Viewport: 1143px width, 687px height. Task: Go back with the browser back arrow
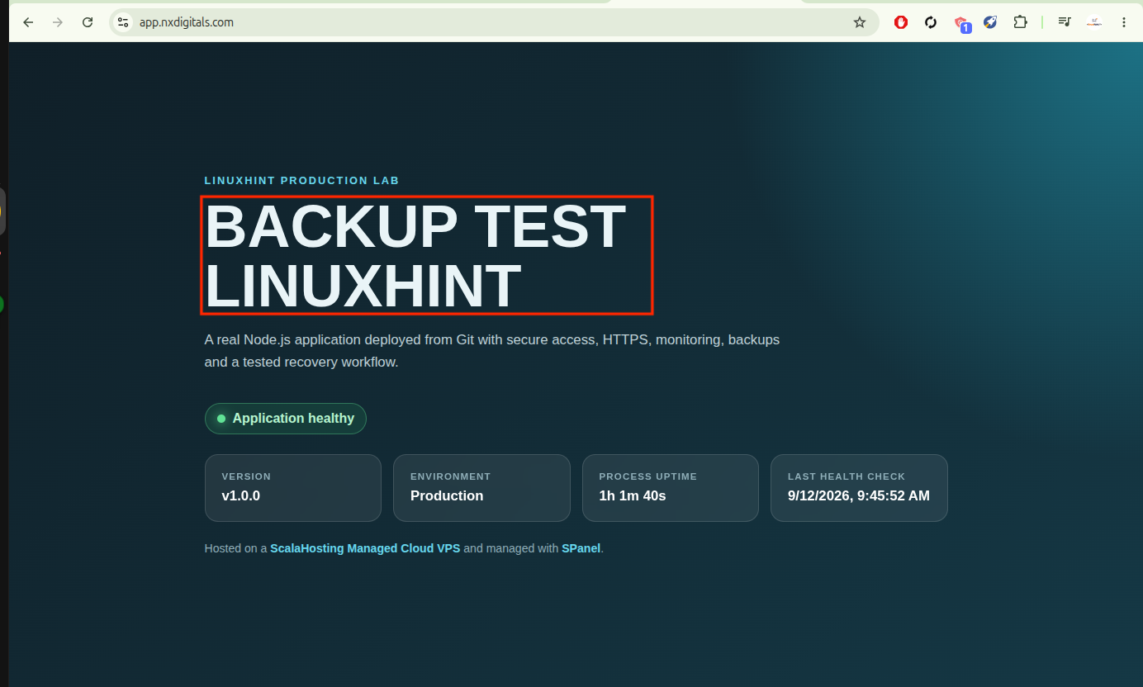[x=28, y=22]
